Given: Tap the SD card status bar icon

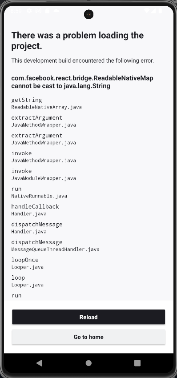Looking at the screenshot, I should tap(47, 11).
